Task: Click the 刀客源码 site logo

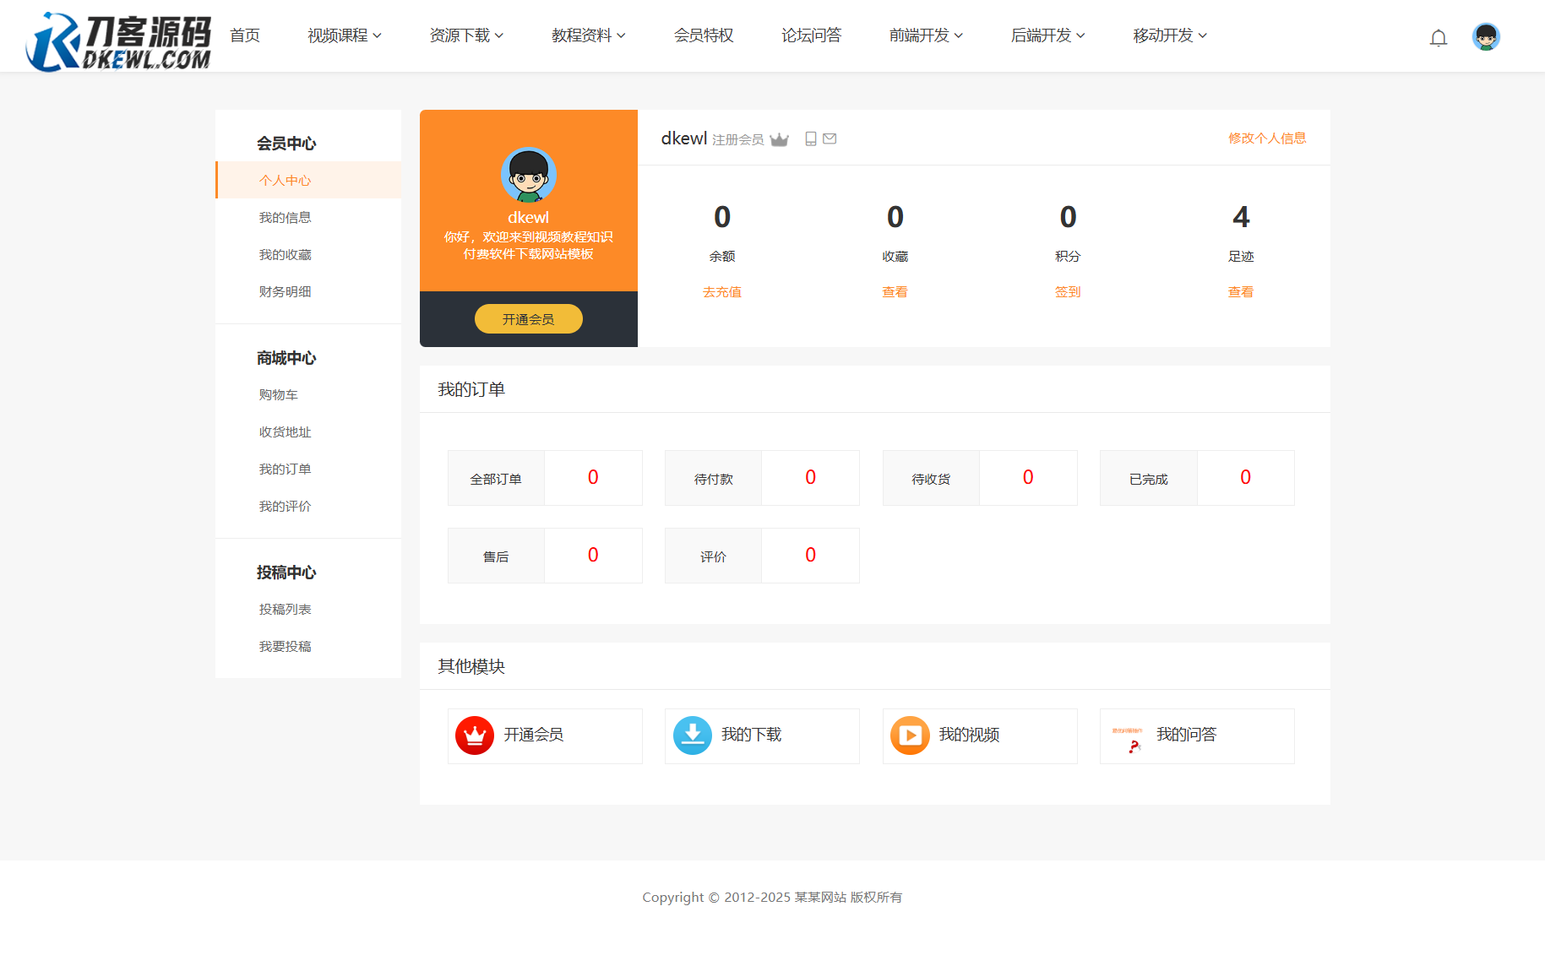Action: click(117, 40)
